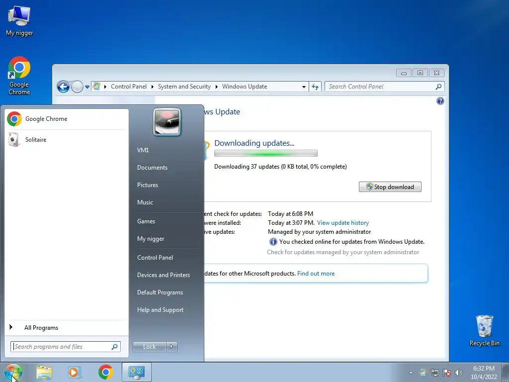Click 'Downloading 37 updates' status text
This screenshot has height=382, width=509.
[x=280, y=167]
